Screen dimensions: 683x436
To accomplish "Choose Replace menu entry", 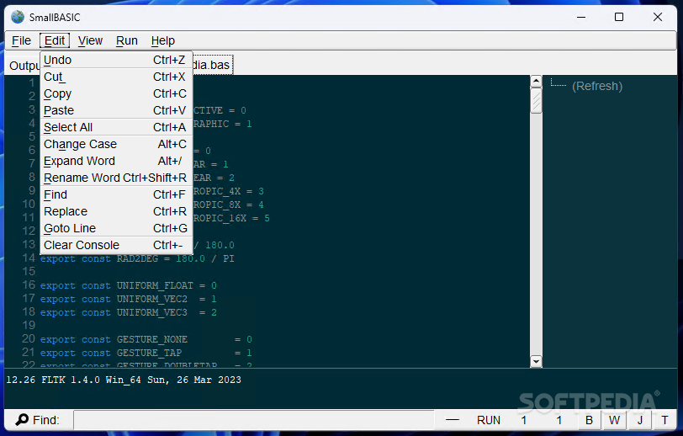I will click(x=116, y=211).
